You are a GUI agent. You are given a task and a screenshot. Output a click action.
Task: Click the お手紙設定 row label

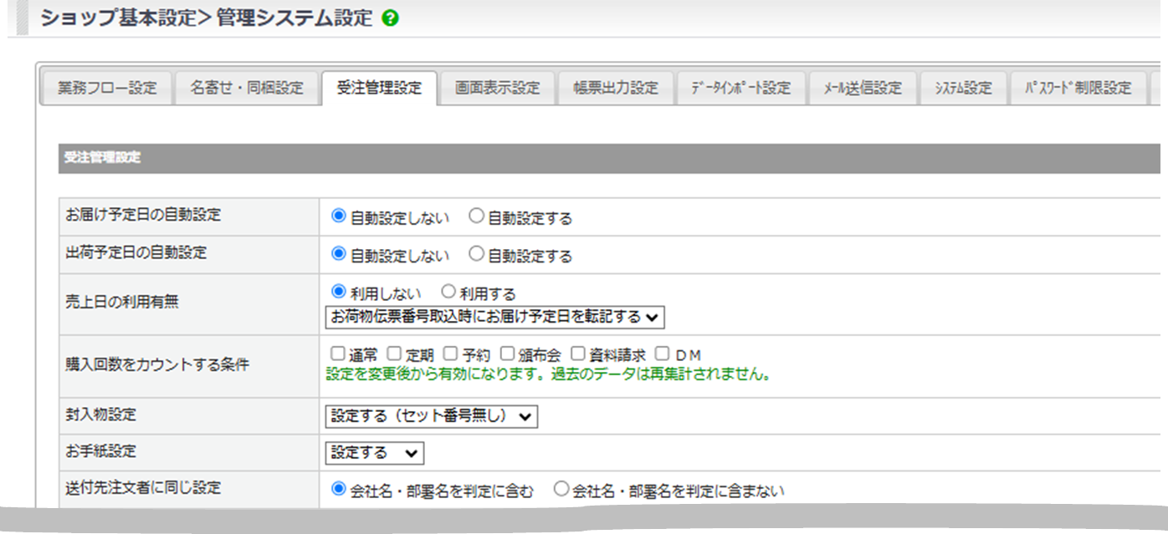pos(100,450)
